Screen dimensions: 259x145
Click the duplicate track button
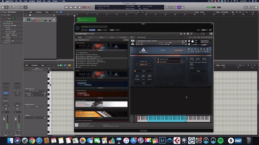(30, 15)
